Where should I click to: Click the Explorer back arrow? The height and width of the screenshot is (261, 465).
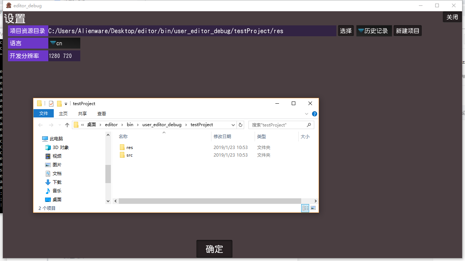point(40,125)
